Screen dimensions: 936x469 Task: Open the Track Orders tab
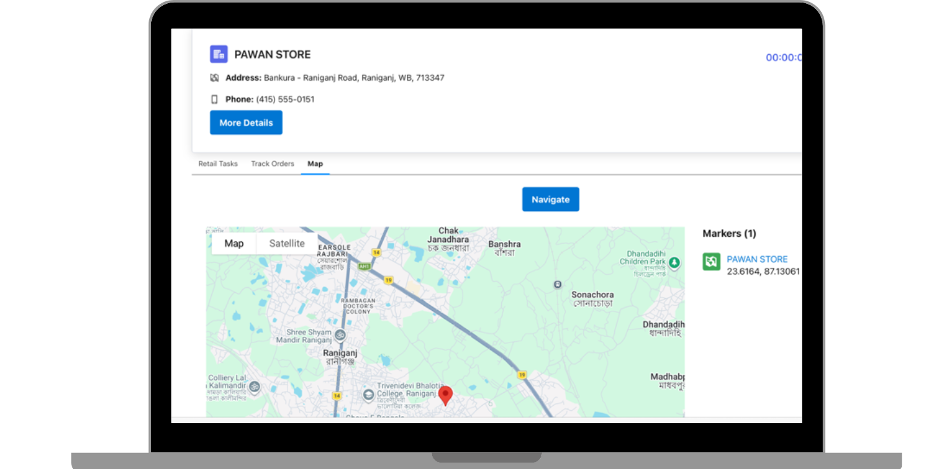[x=273, y=164]
